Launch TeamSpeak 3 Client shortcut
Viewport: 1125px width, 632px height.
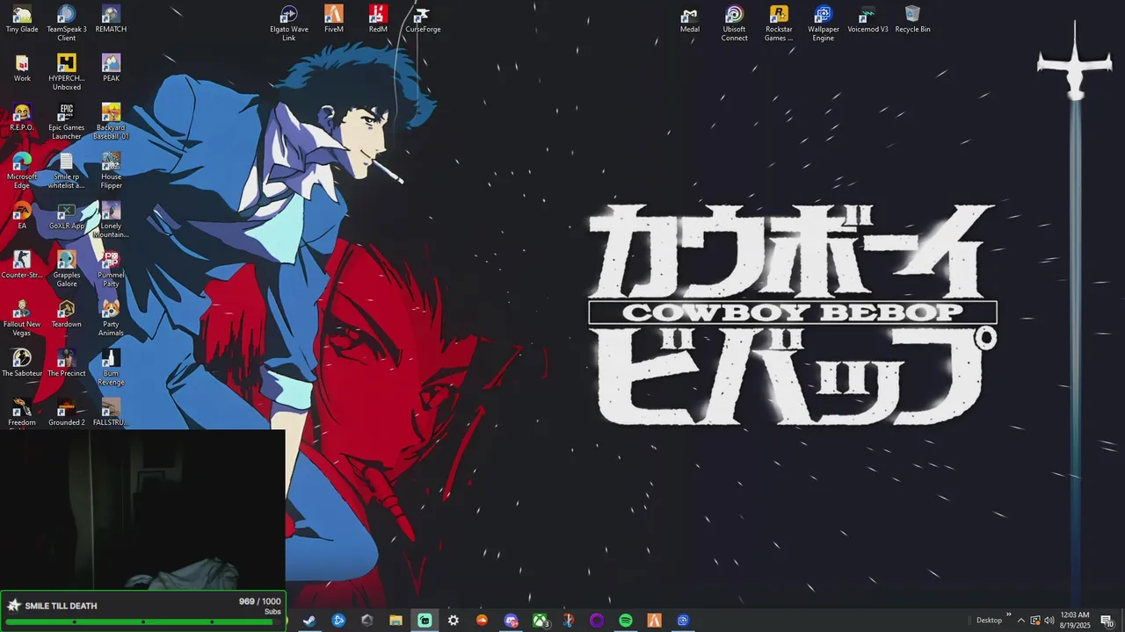coord(67,23)
